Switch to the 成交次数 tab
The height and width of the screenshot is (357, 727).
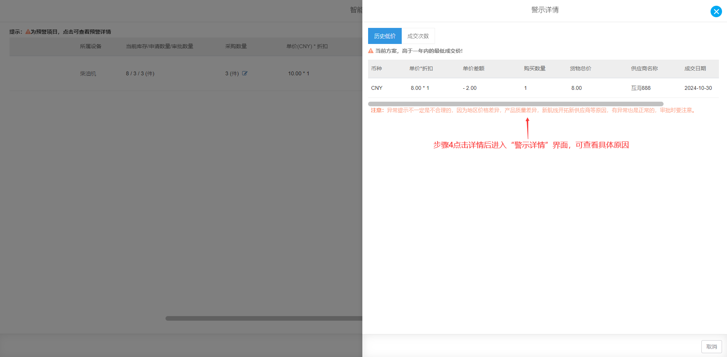[418, 36]
